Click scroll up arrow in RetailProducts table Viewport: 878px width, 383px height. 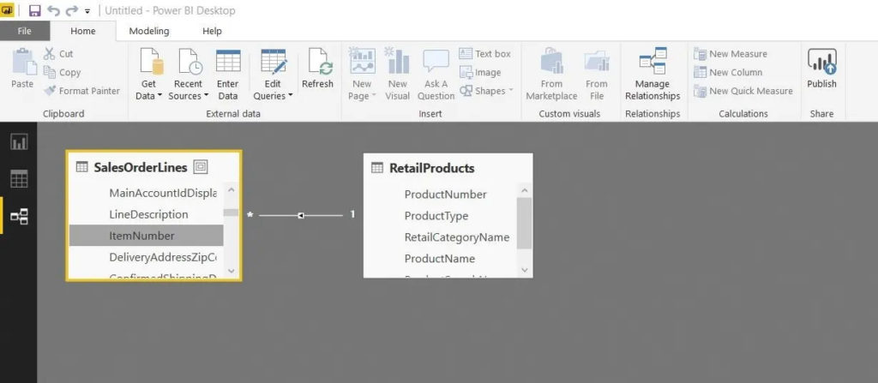(524, 190)
